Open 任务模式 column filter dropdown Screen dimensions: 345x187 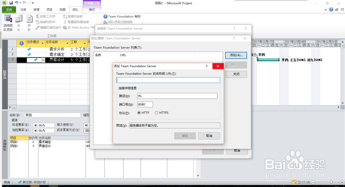coord(42,43)
